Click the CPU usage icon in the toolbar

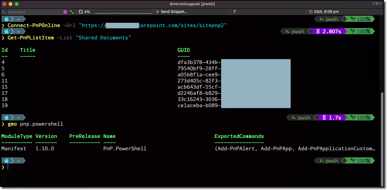point(81,11)
